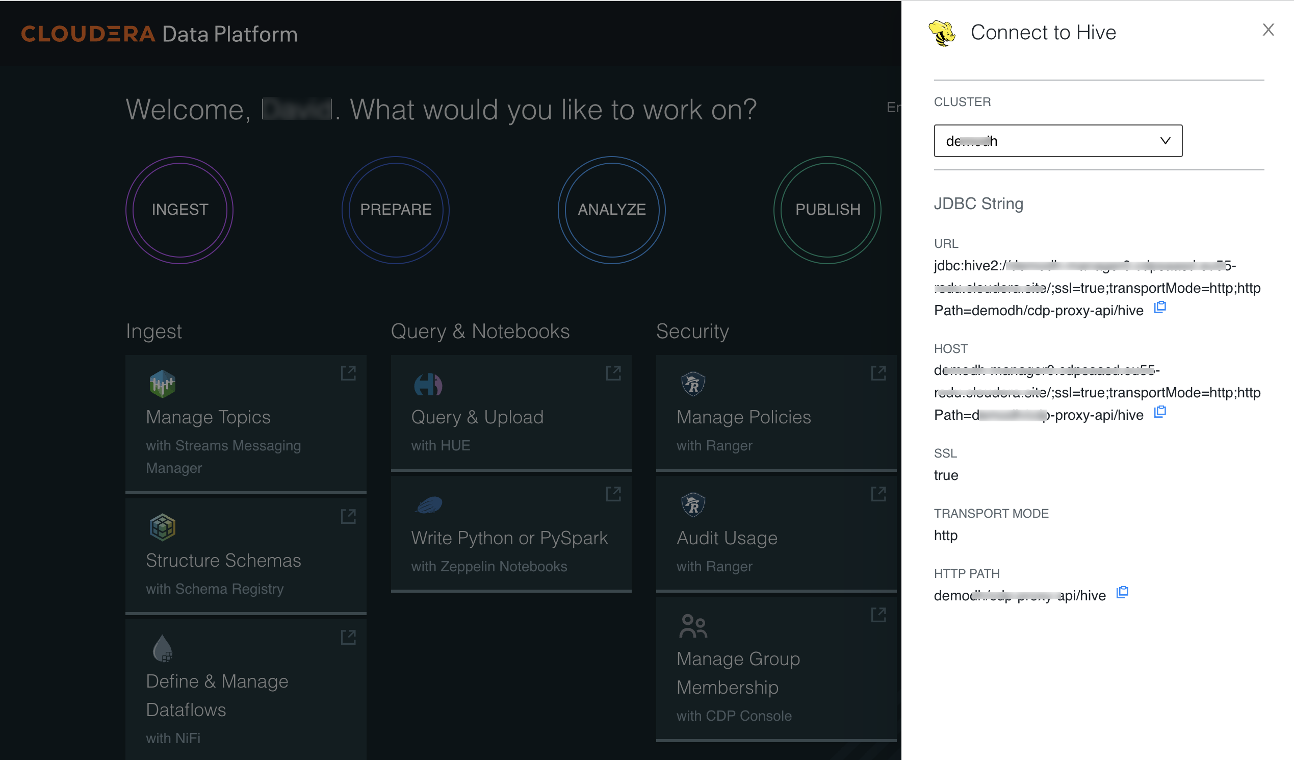Open Define & Manage Dataflows external link icon
This screenshot has width=1294, height=760.
tap(348, 637)
